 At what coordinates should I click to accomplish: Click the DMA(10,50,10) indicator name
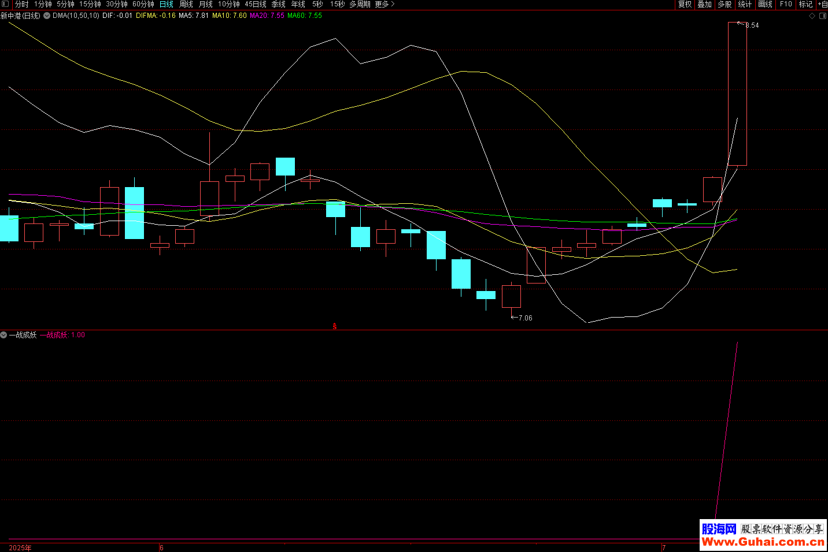click(x=76, y=16)
